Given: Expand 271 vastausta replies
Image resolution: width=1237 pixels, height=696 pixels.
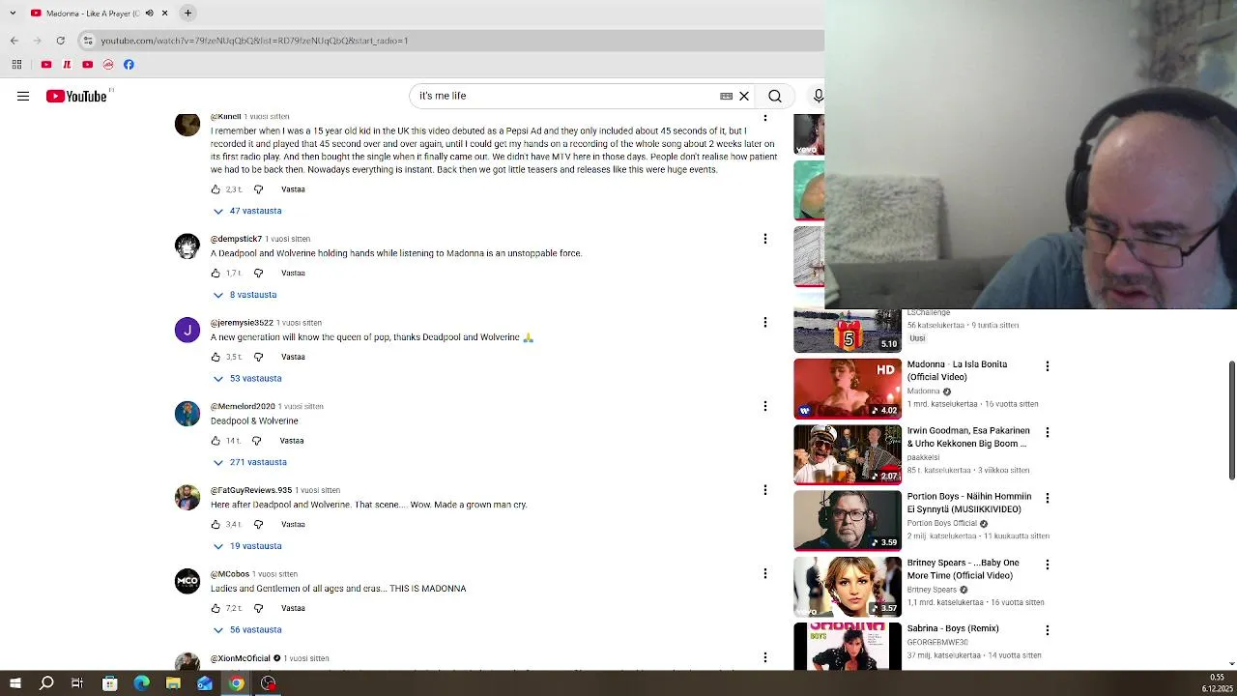Looking at the screenshot, I should 249,462.
